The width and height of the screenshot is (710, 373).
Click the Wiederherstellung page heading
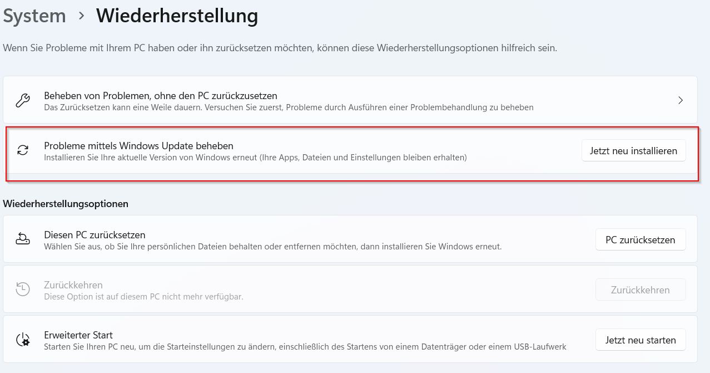coord(177,16)
